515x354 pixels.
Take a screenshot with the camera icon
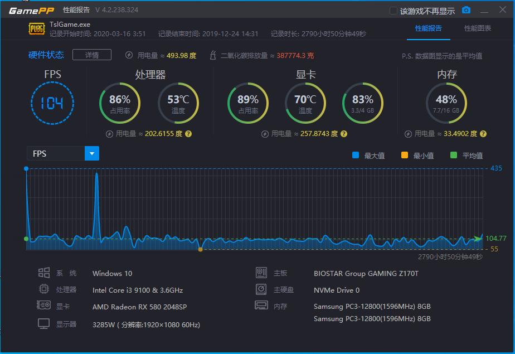tap(466, 10)
